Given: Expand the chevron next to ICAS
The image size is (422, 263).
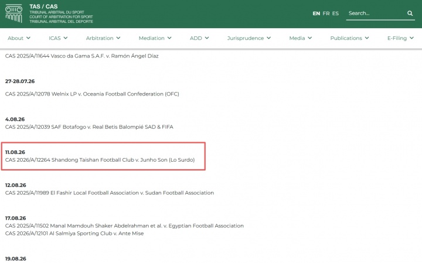Looking at the screenshot, I should [x=66, y=38].
